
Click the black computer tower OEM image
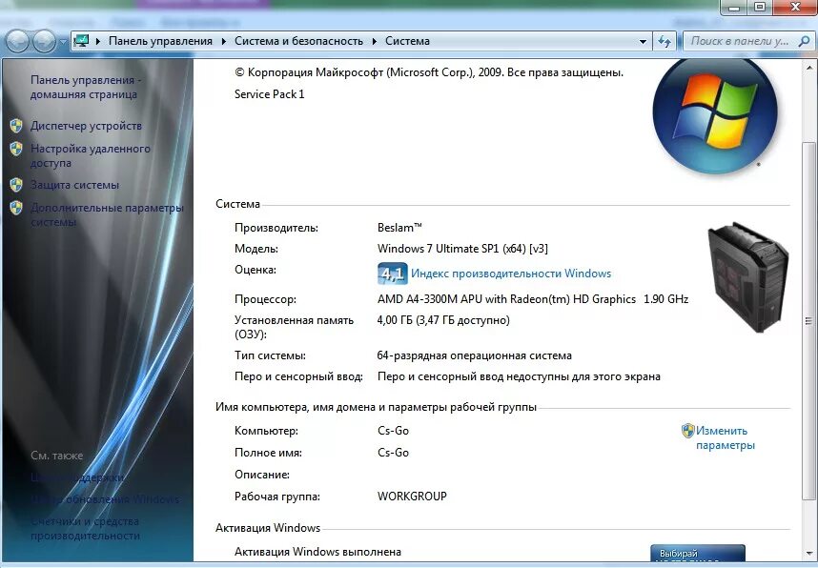747,277
